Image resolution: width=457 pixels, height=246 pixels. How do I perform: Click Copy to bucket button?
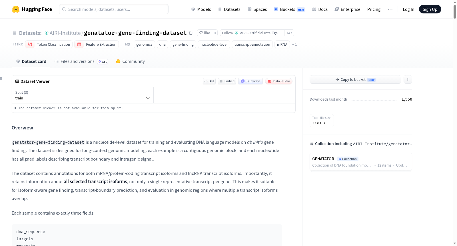click(355, 79)
